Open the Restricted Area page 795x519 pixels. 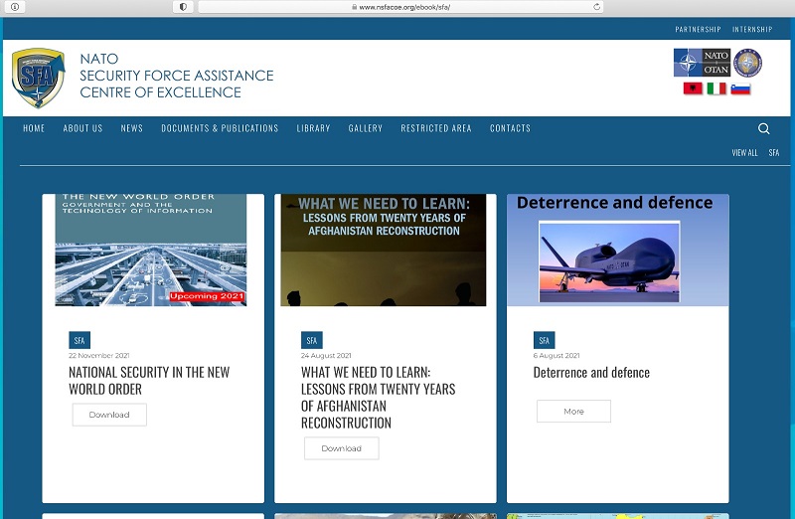coord(436,128)
